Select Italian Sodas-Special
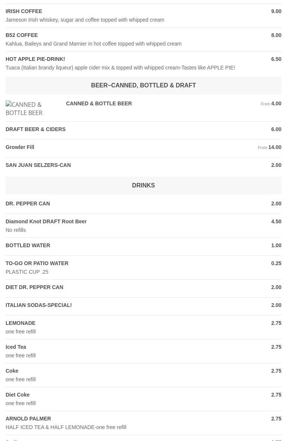This screenshot has height=441, width=287. point(38,305)
